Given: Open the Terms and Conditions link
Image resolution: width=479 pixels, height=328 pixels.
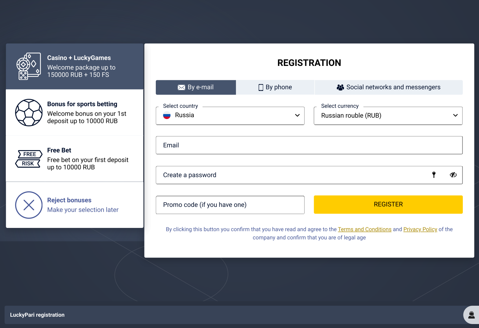Looking at the screenshot, I should (365, 229).
